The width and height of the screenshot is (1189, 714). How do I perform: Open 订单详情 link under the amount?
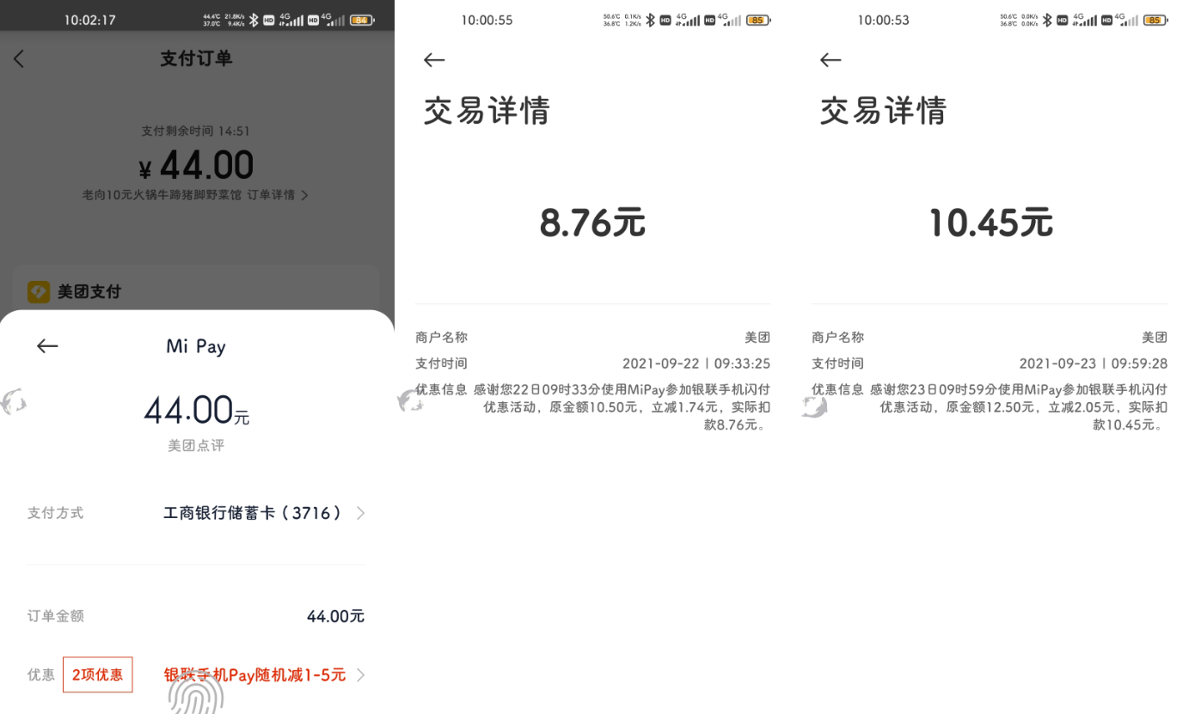click(277, 195)
